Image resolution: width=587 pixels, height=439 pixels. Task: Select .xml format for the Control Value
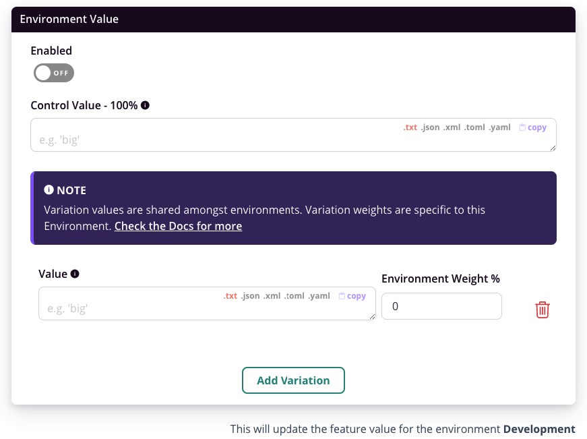(x=452, y=127)
